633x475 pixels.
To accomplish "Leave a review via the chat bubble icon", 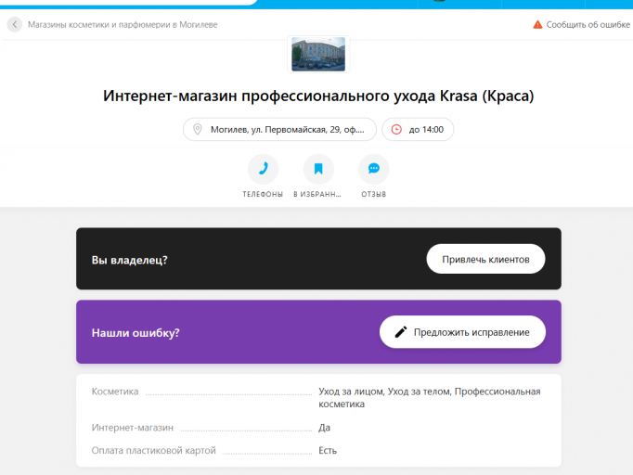I will [374, 169].
